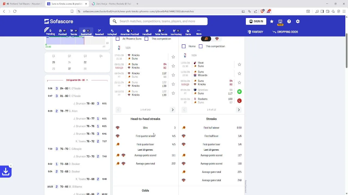Toggle the Knicks team logo selector
This screenshot has height=195, width=348.
[217, 39]
